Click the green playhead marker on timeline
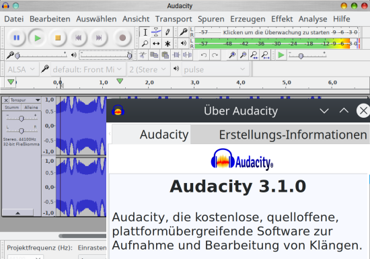The height and width of the screenshot is (259, 370). [120, 81]
